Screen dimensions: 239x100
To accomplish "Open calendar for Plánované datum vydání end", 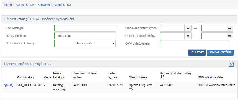I will (x=230, y=28).
